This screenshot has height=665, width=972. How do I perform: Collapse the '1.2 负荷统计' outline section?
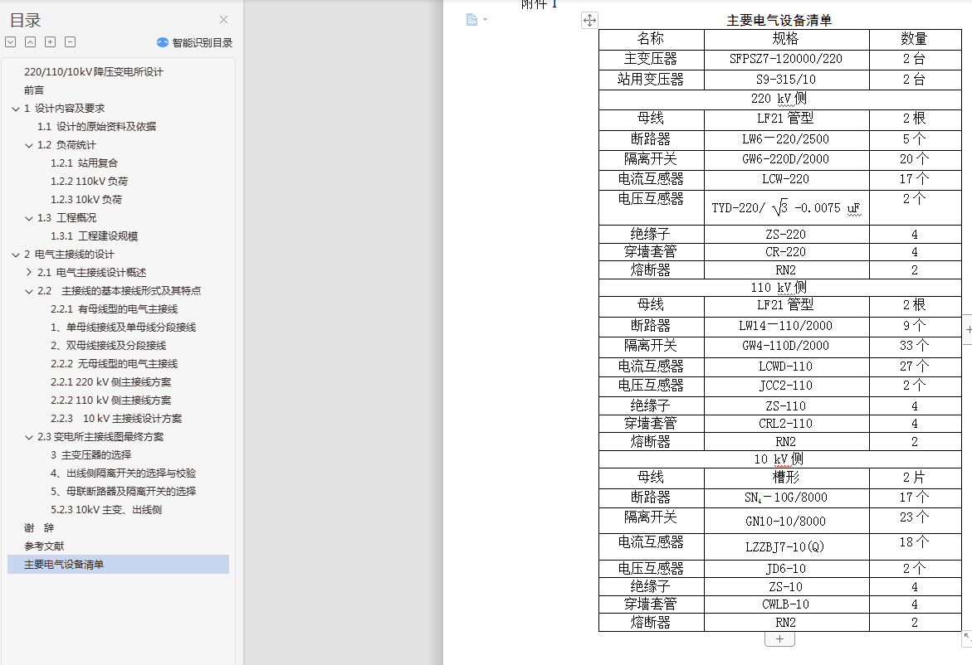28,145
